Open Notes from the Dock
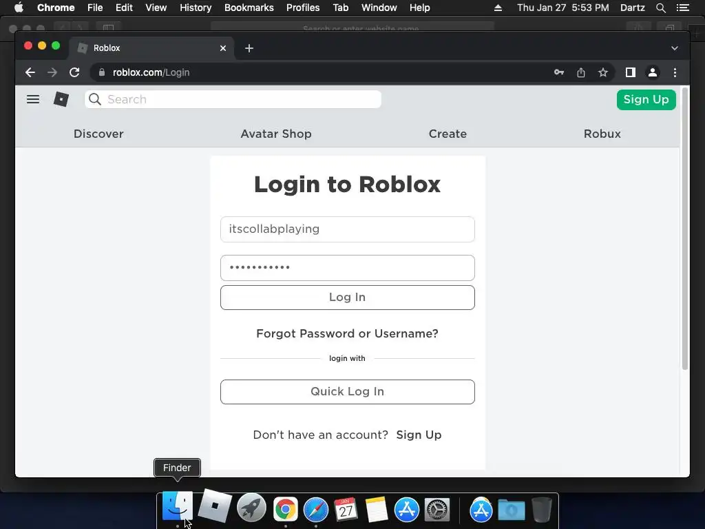Screen dimensions: 705x529 (377, 509)
